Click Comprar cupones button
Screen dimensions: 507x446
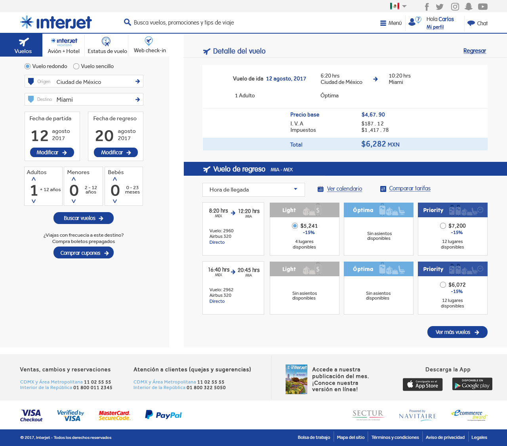[84, 252]
